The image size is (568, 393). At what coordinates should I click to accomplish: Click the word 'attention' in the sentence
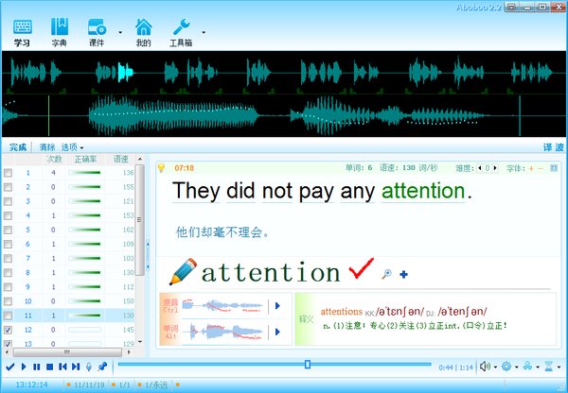click(423, 191)
